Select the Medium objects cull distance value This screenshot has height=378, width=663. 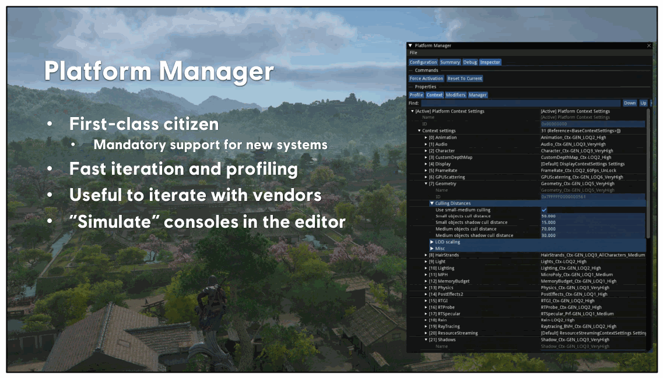click(593, 229)
